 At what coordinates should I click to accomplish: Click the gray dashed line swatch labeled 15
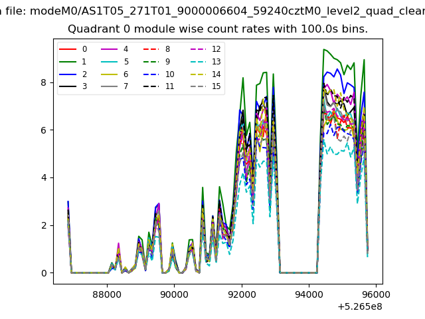(198, 86)
